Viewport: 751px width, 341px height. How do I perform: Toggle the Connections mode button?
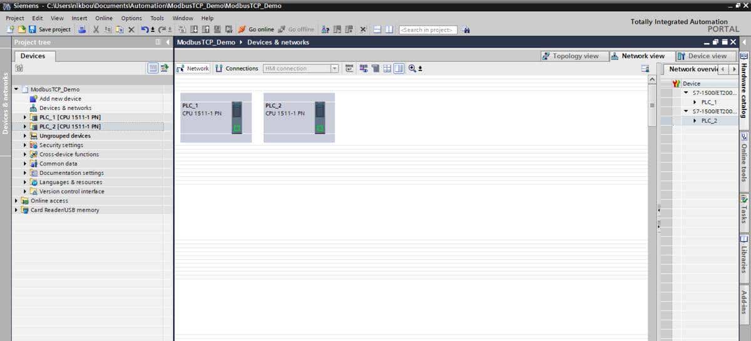237,68
